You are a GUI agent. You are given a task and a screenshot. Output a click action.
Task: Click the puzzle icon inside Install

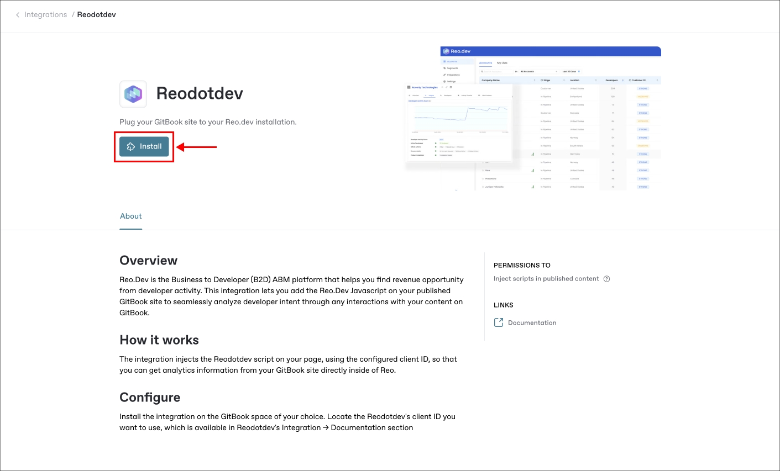point(131,147)
